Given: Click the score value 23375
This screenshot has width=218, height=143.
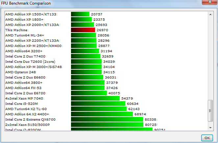Looking at the screenshot, I should pyautogui.click(x=99, y=20).
